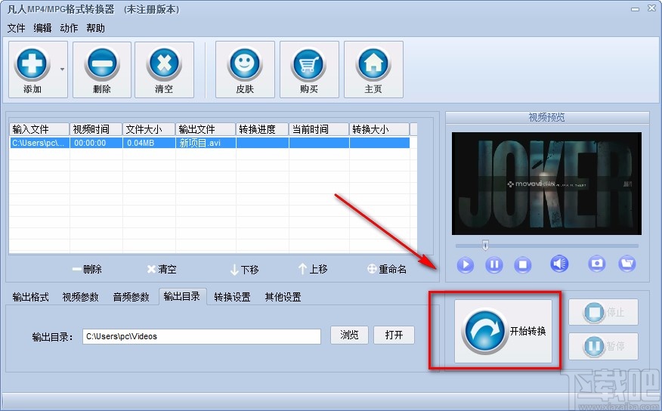Click the 添加 add file icon
662x411 pixels.
point(32,64)
